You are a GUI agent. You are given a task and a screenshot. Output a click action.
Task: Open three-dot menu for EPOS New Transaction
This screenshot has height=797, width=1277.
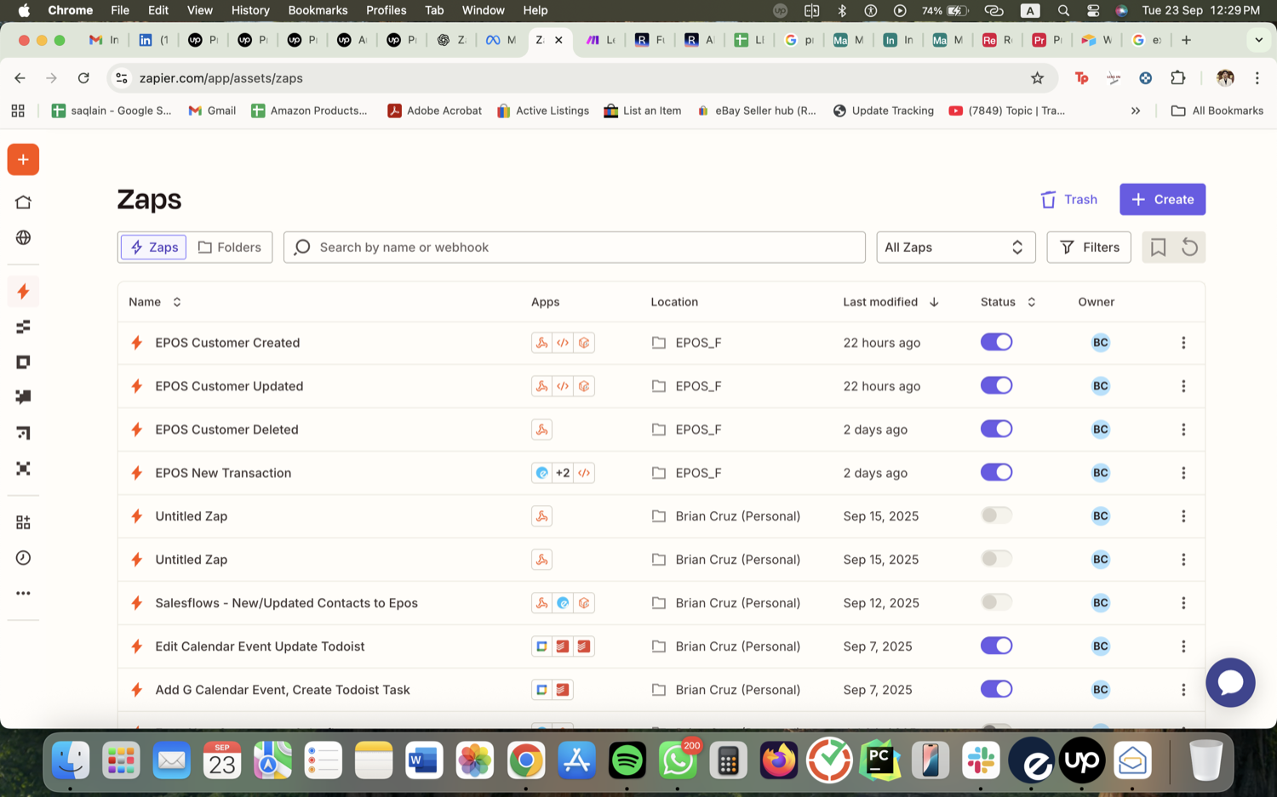coord(1183,473)
